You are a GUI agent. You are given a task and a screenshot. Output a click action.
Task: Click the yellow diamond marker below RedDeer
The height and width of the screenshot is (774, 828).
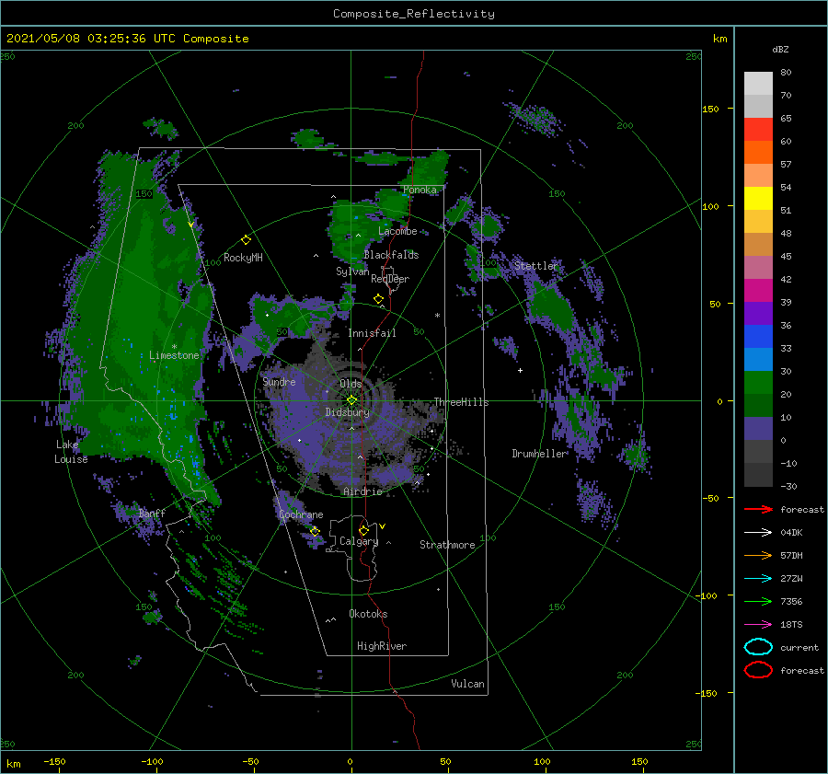coord(378,299)
